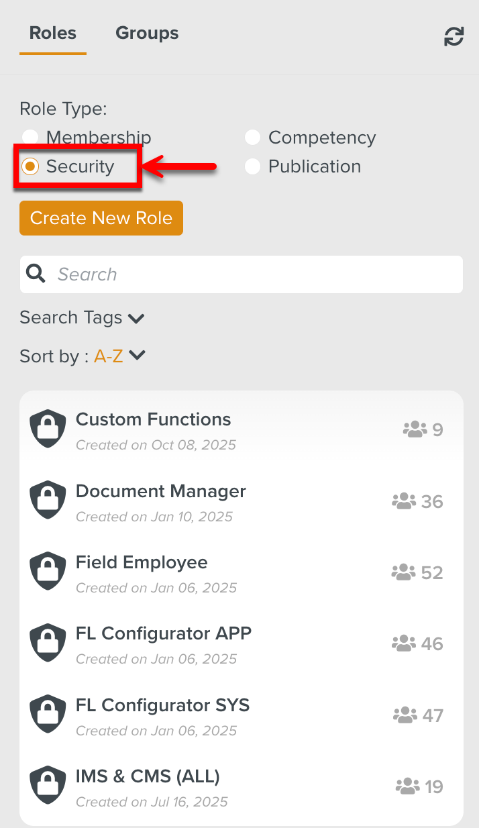The height and width of the screenshot is (828, 479).
Task: Click the Custom Functions shield lock icon
Action: (x=48, y=429)
